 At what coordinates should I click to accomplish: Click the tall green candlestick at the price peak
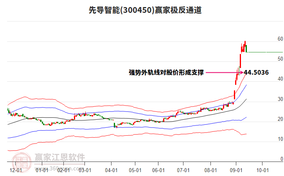(246, 48)
